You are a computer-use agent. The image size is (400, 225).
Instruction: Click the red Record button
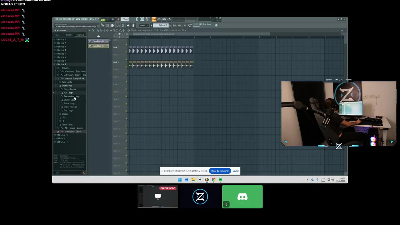tap(118, 19)
